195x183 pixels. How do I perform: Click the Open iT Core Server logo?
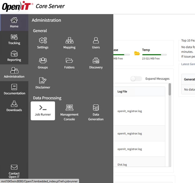click(x=33, y=6)
